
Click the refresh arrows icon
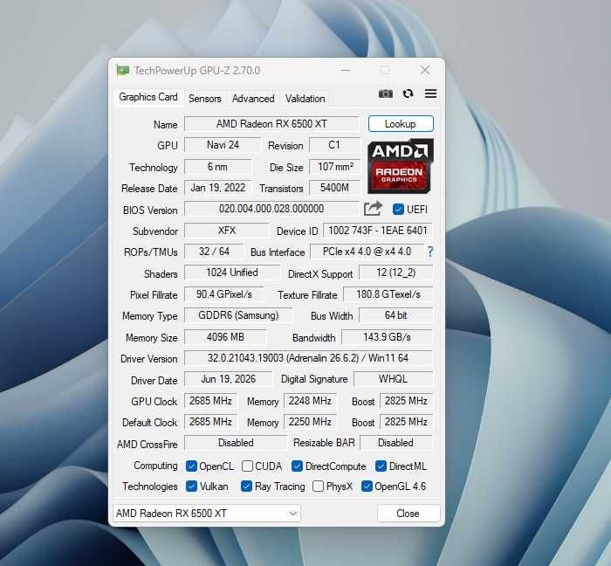coord(408,93)
